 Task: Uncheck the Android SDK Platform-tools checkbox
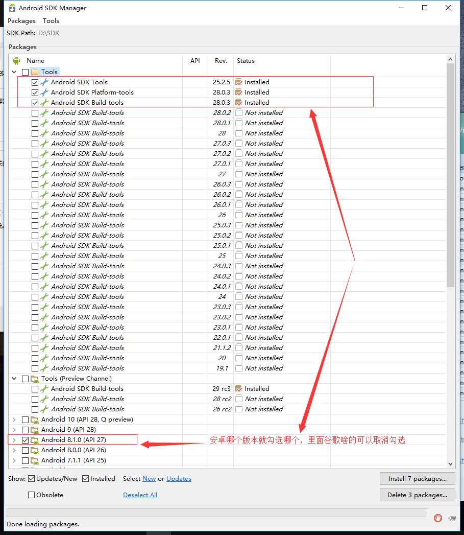point(35,93)
